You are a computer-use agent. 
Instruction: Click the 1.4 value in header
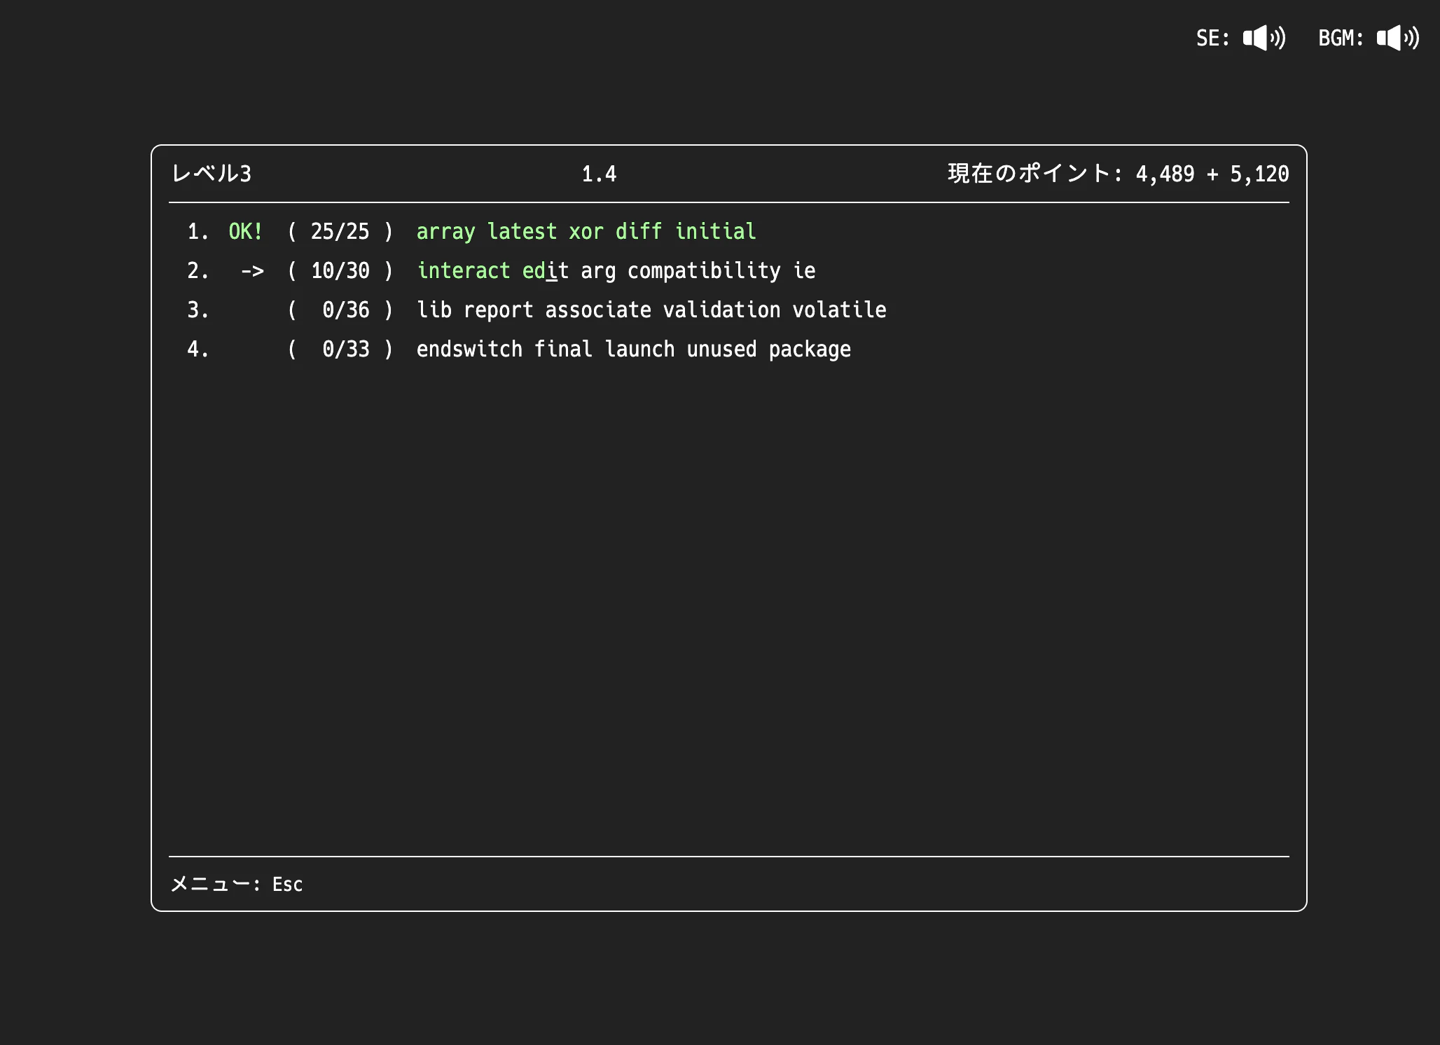(x=599, y=174)
